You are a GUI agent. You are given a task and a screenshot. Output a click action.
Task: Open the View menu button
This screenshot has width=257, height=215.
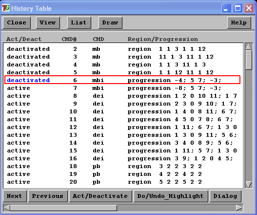48,22
